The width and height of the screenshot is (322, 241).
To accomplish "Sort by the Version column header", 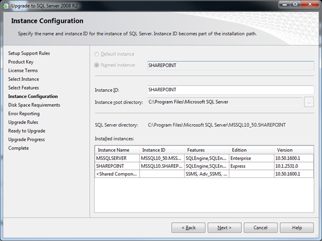I will pyautogui.click(x=294, y=150).
